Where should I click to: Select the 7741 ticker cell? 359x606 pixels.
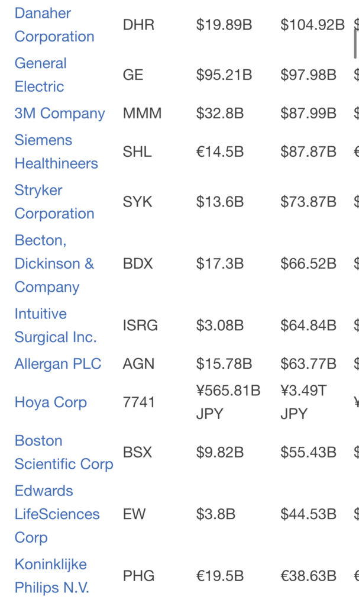(x=139, y=402)
